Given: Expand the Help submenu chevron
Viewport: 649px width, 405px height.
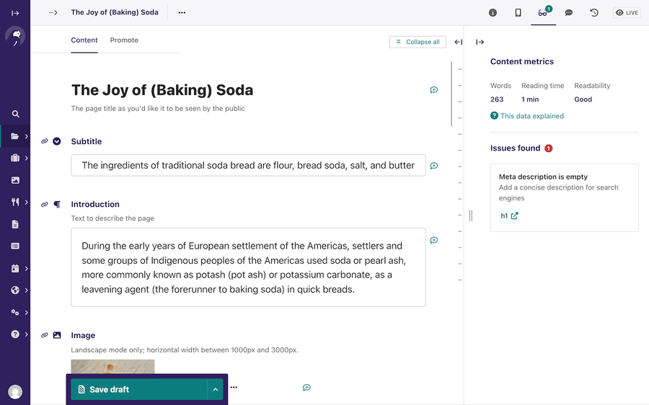Looking at the screenshot, I should [26, 334].
